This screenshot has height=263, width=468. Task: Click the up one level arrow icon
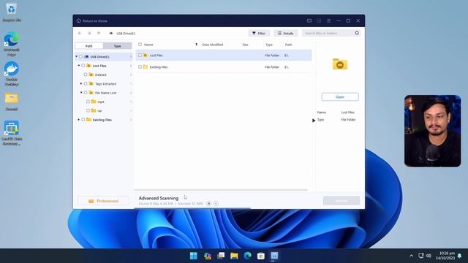99,33
